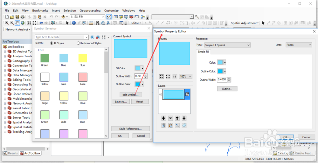
Task: Click the Paste Layer icon under Layers
Action: (170, 125)
